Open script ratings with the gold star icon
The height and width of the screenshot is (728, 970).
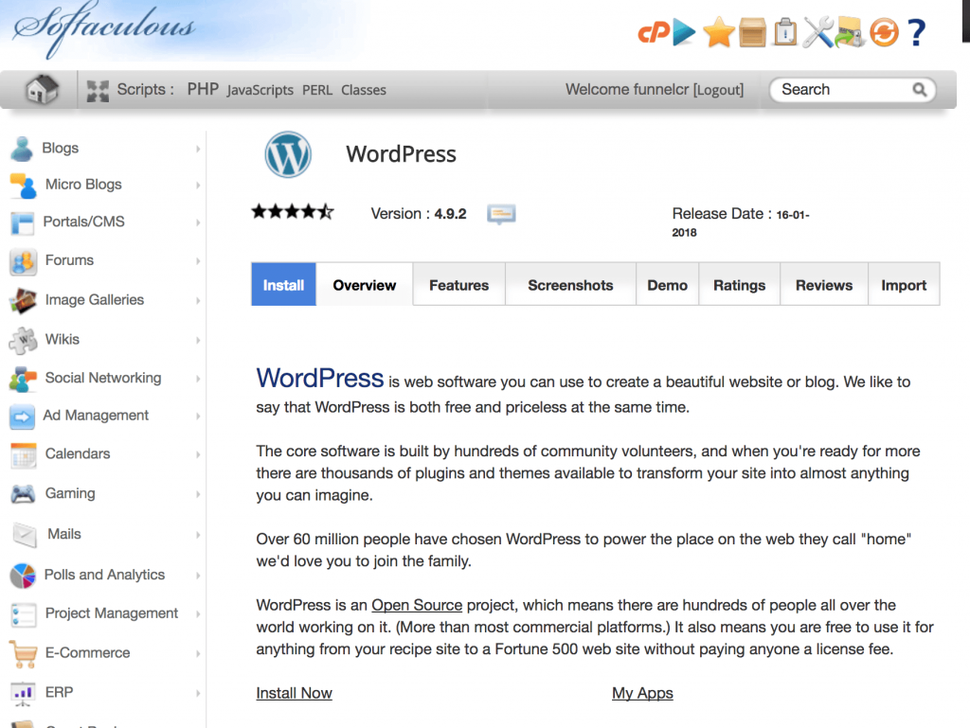pos(719,32)
